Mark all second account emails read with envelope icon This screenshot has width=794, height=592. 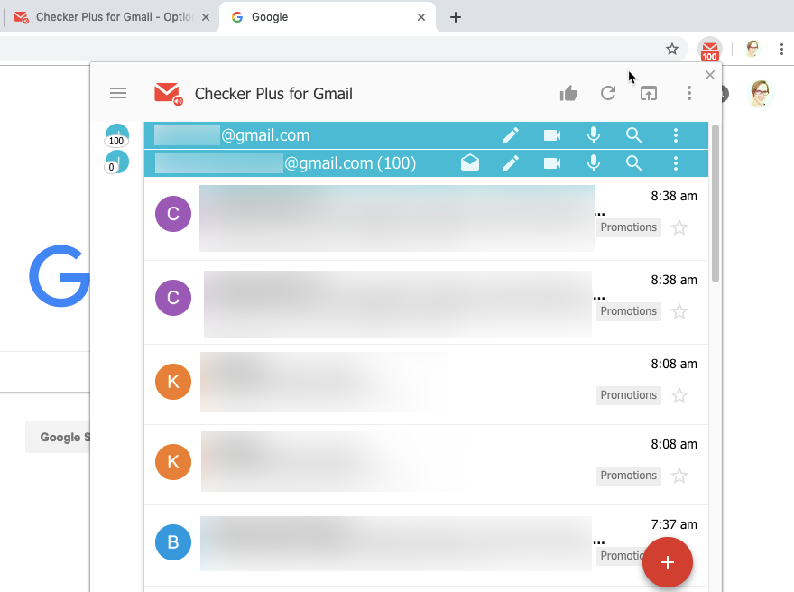point(470,163)
